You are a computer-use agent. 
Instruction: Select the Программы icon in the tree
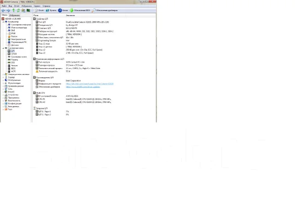[6, 98]
